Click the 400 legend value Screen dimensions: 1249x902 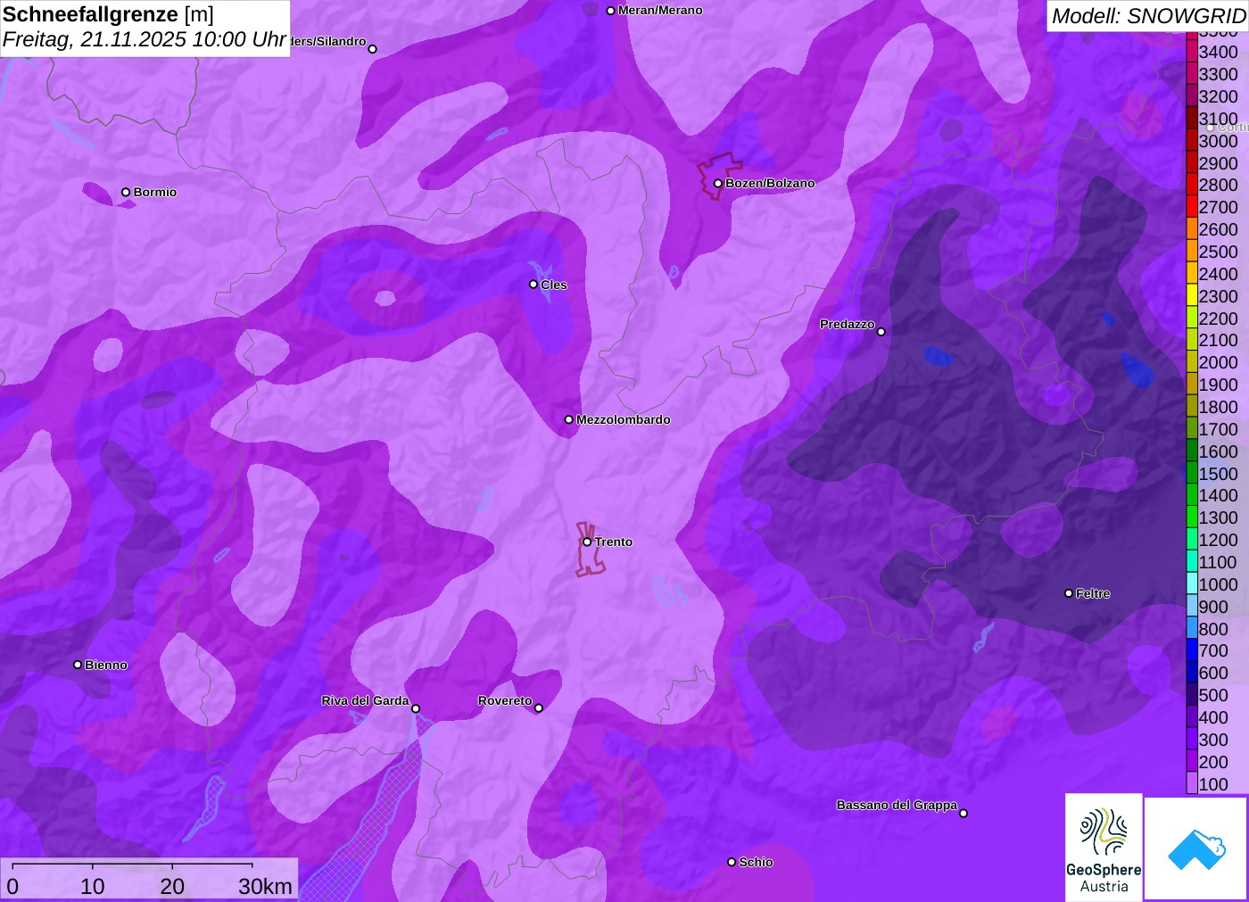tap(1213, 717)
